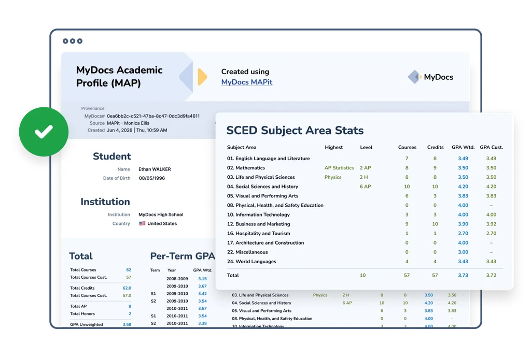This screenshot has width=531, height=357.
Task: Click the Physics highest course in stats card
Action: point(333,177)
